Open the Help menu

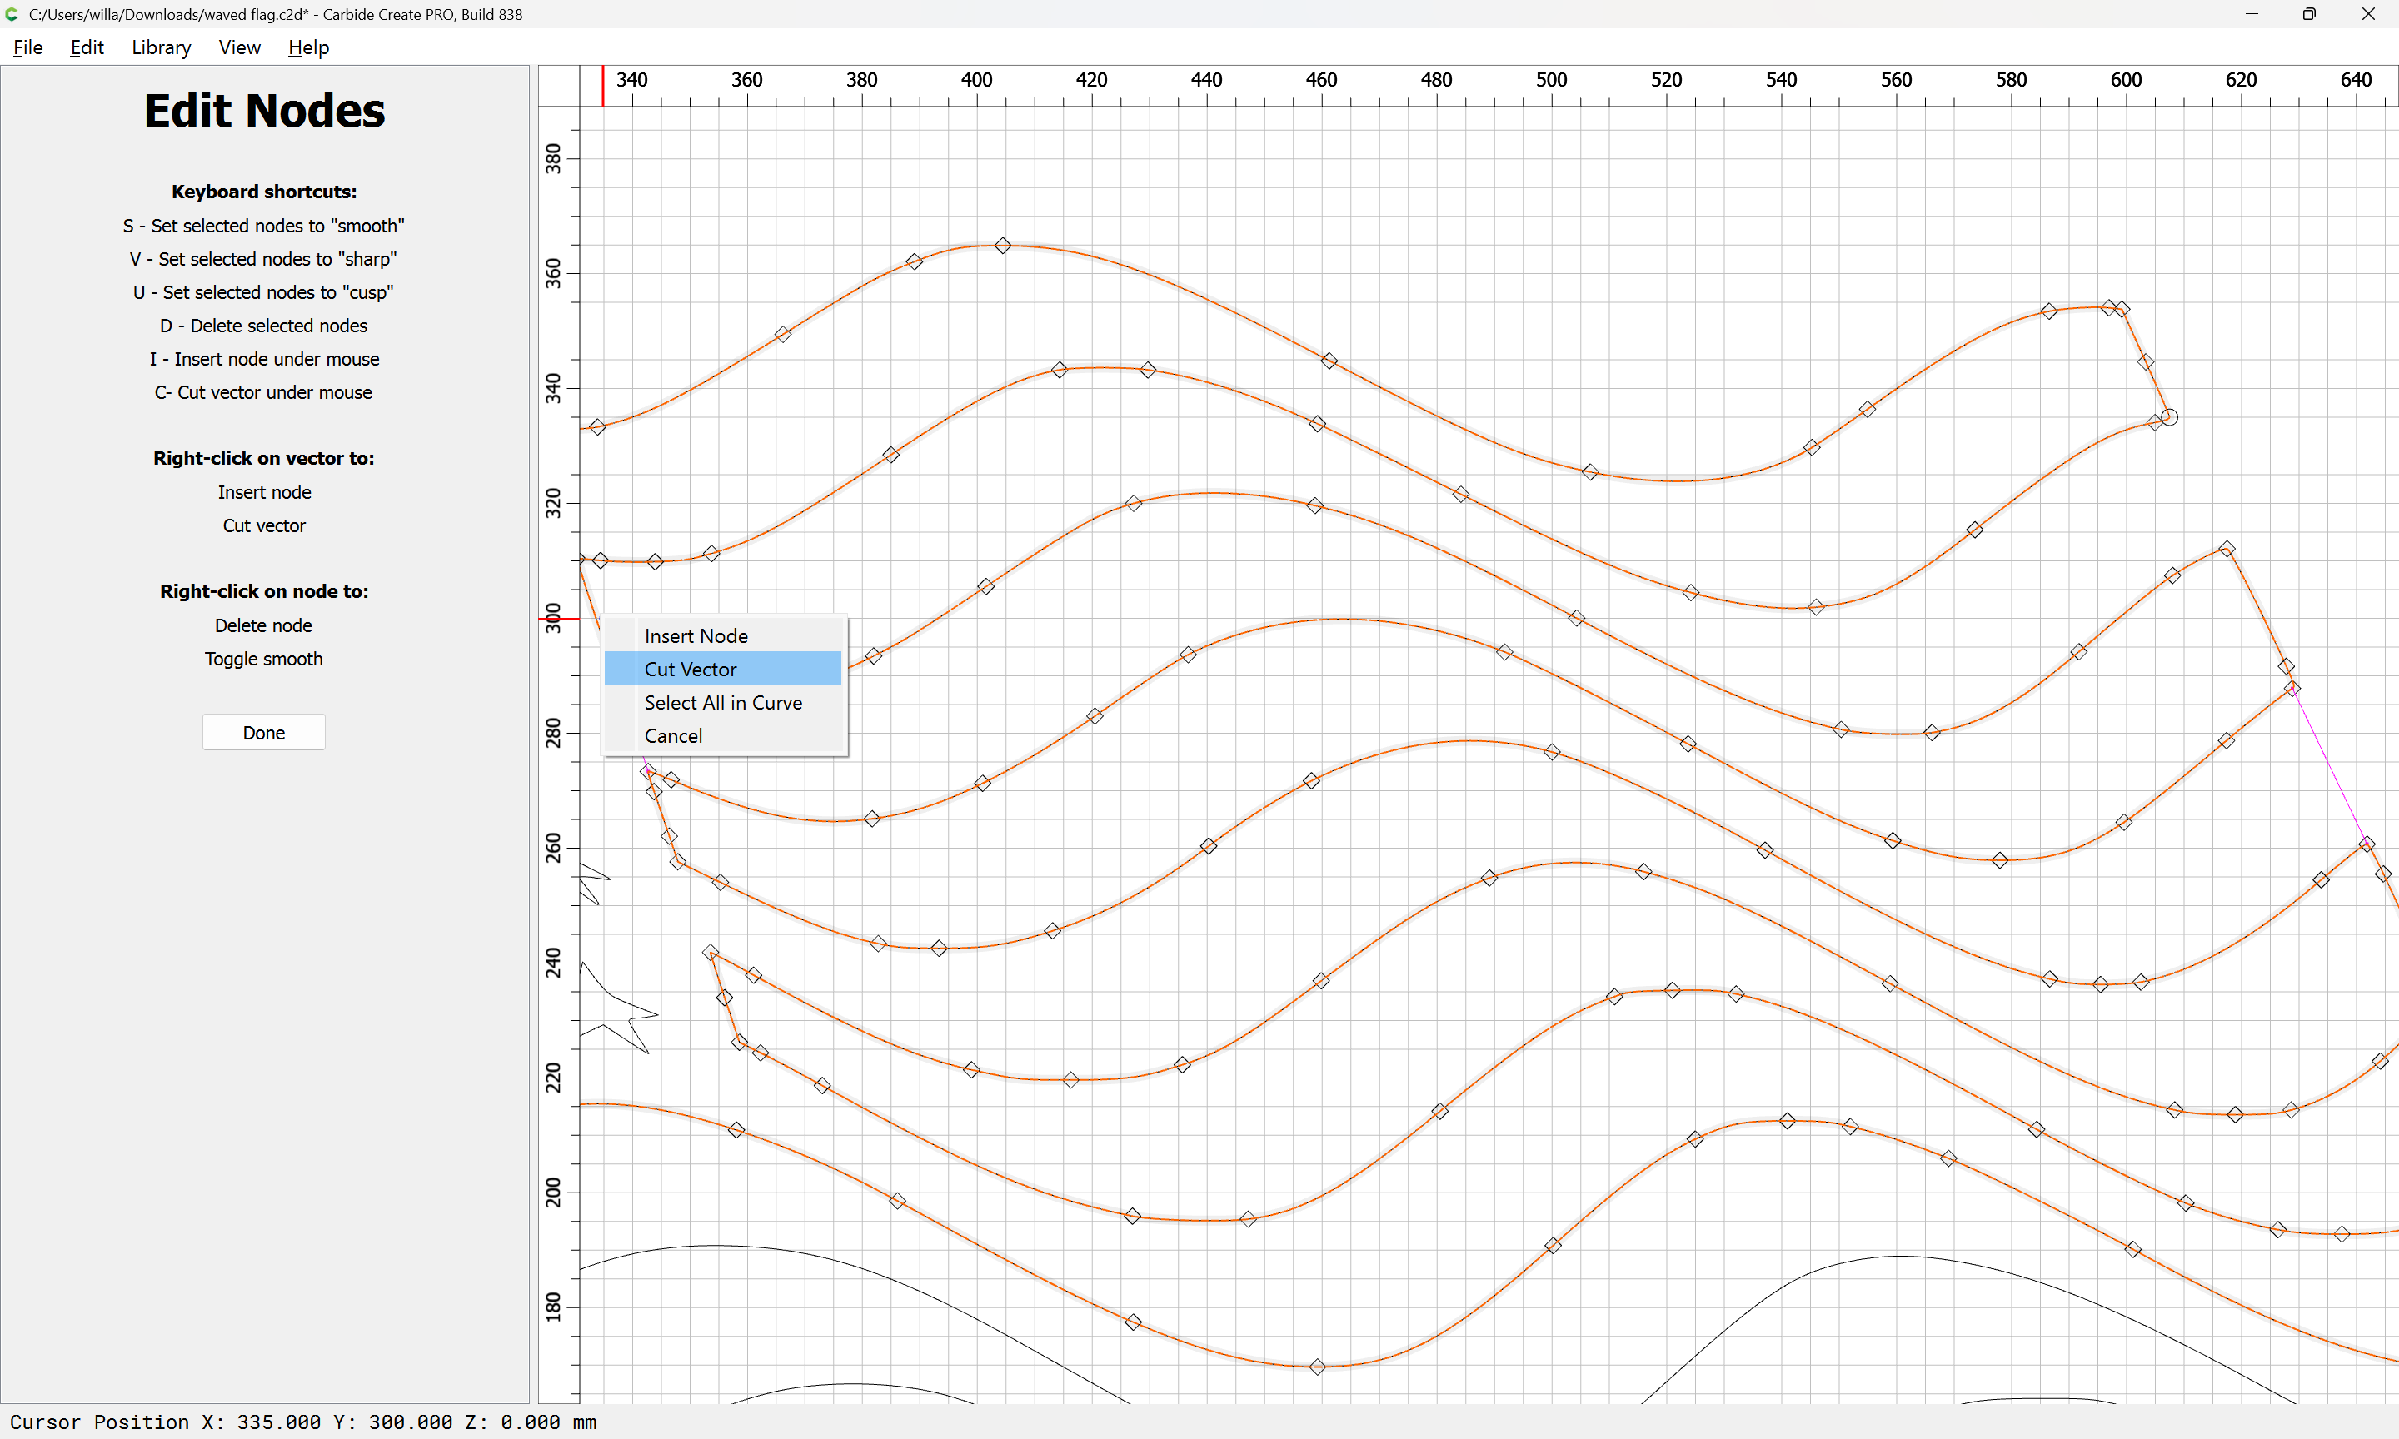(x=308, y=47)
